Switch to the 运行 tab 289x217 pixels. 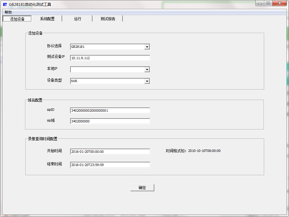[77, 19]
